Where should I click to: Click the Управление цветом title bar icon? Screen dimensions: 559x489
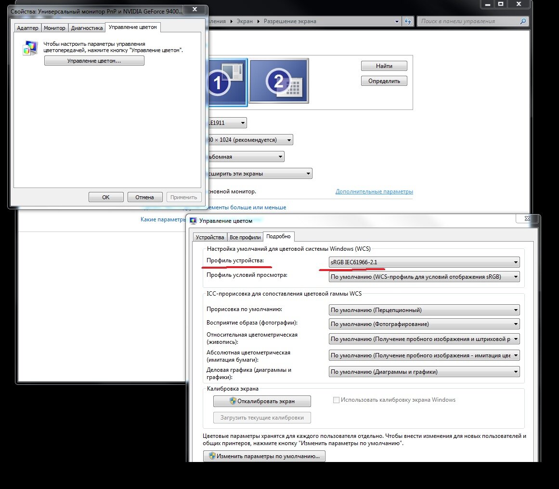[193, 221]
